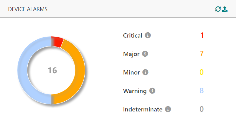The height and width of the screenshot is (129, 236).
Task: Click the info icon next to Critical
Action: (x=148, y=35)
